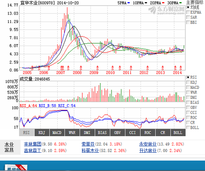Click the S marker below year 2009
Screen dimensions: 205x171
pos(97,68)
